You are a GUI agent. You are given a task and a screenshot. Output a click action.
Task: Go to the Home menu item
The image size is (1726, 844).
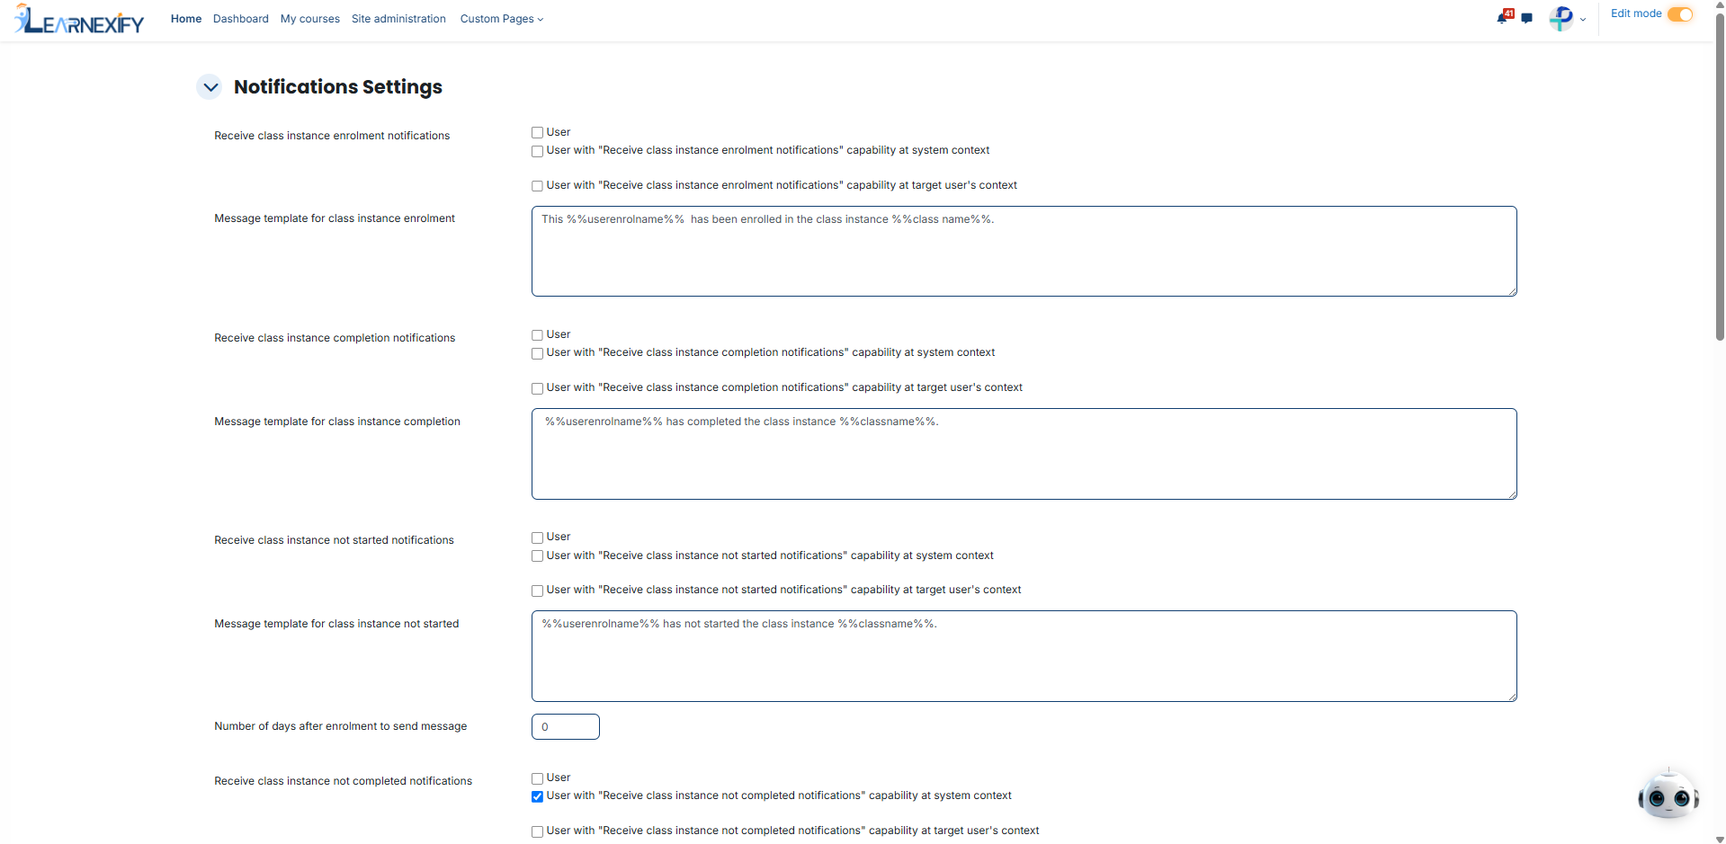coord(186,19)
